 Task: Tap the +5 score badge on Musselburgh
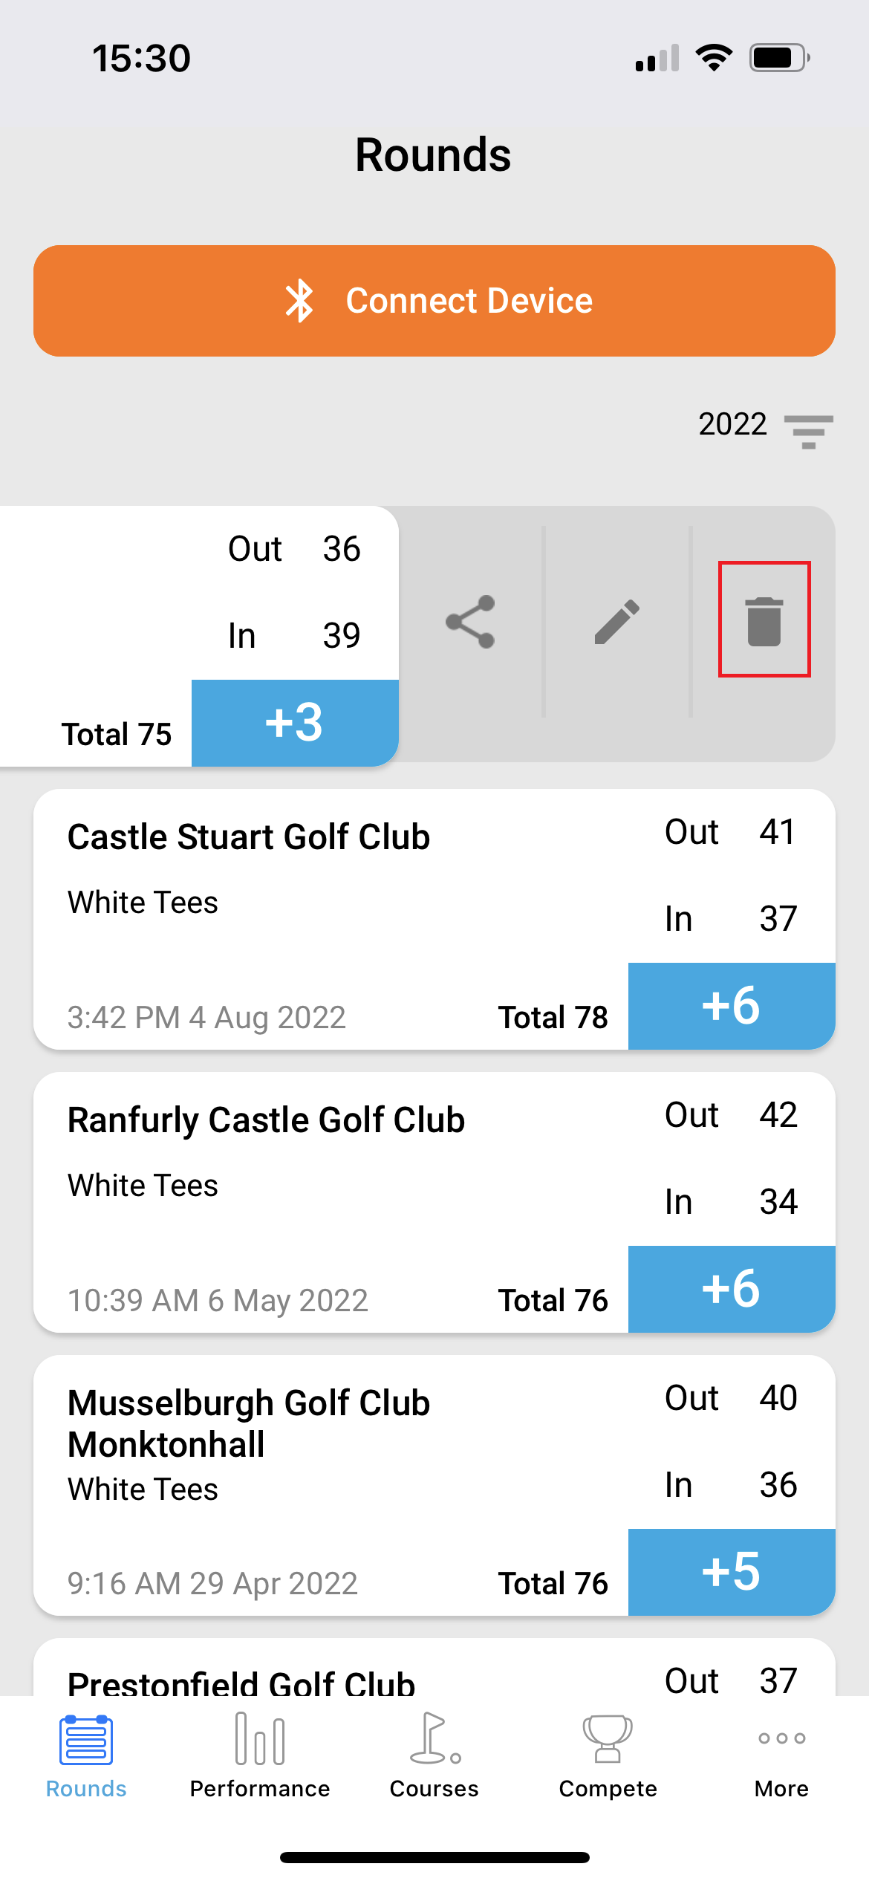coord(732,1572)
